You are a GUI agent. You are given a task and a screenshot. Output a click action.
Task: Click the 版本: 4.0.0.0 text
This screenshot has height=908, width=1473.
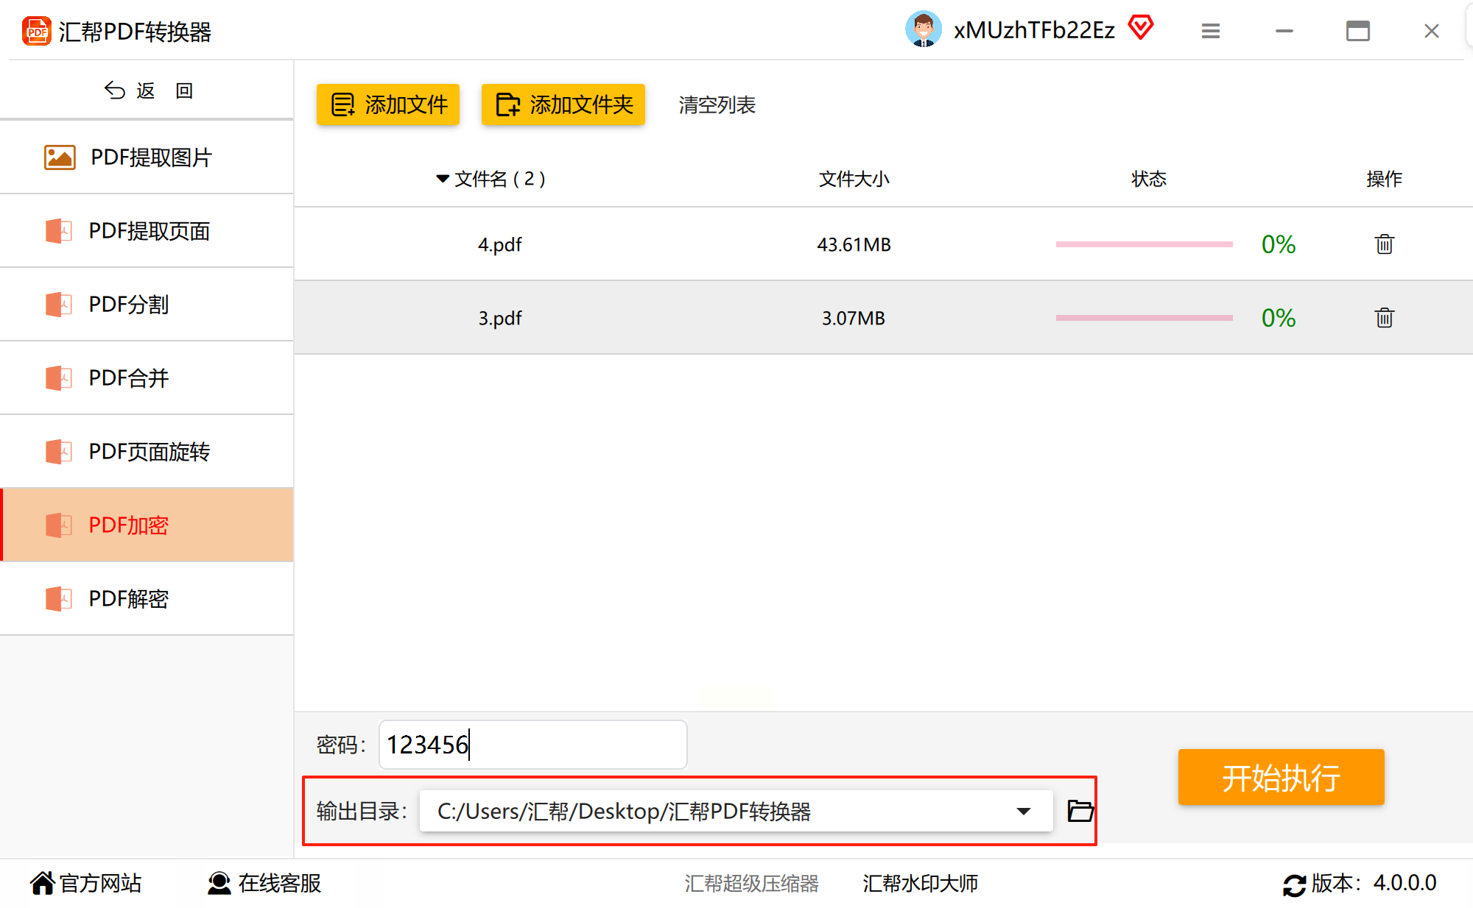click(1374, 883)
